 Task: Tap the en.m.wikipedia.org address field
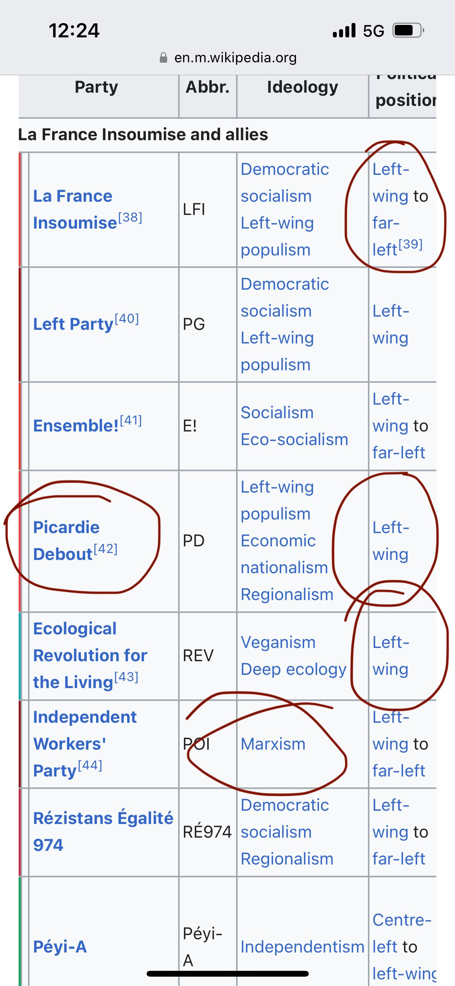tap(228, 58)
